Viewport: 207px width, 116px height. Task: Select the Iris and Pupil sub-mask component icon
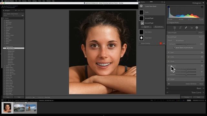tap(142, 23)
